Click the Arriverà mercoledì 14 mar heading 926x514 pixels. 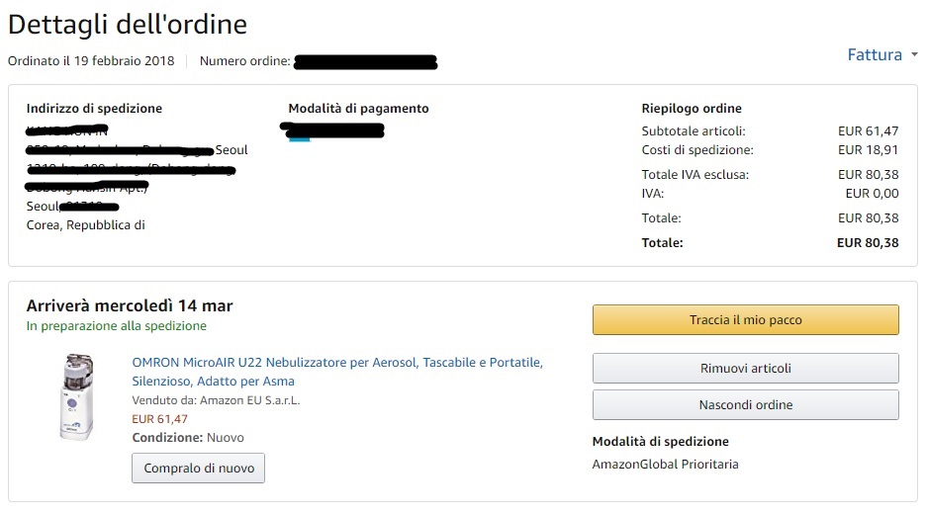tap(130, 305)
